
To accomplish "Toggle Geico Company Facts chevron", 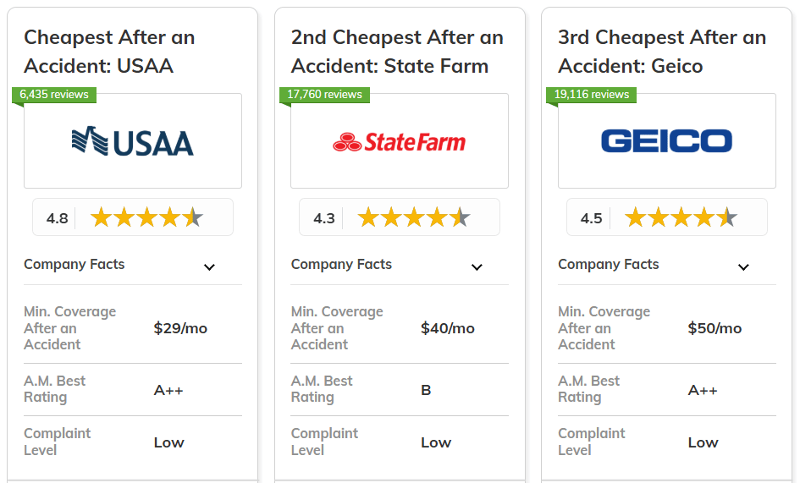I will (743, 266).
